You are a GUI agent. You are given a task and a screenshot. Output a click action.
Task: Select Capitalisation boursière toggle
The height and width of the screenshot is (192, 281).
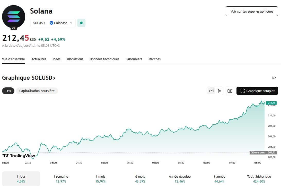[37, 91]
